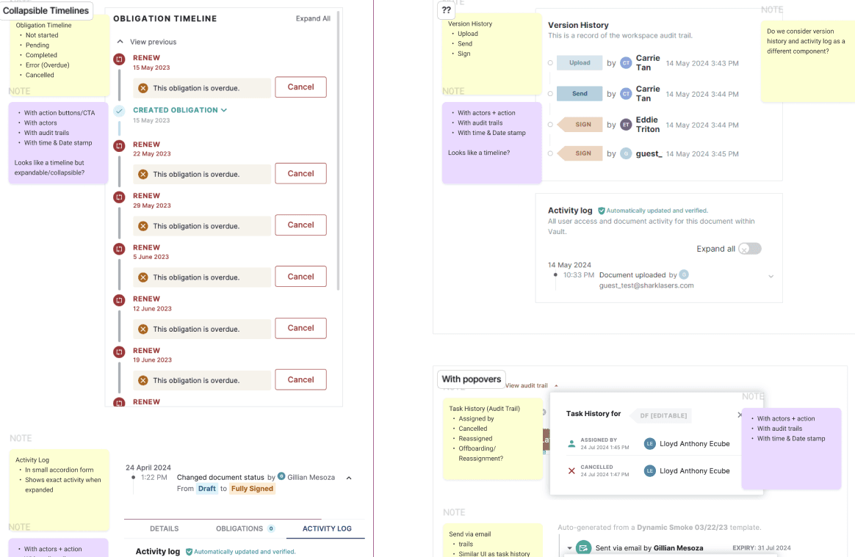Click overdue warning icon under 15 May 2023
The width and height of the screenshot is (855, 557).
click(142, 88)
